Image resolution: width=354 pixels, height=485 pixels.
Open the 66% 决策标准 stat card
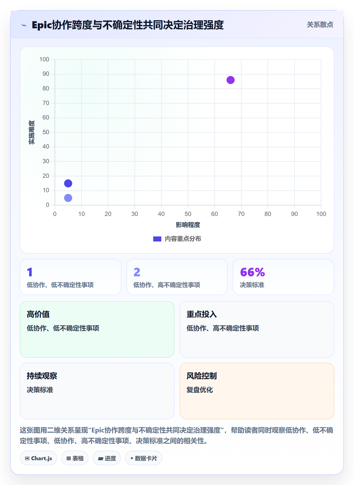(283, 277)
